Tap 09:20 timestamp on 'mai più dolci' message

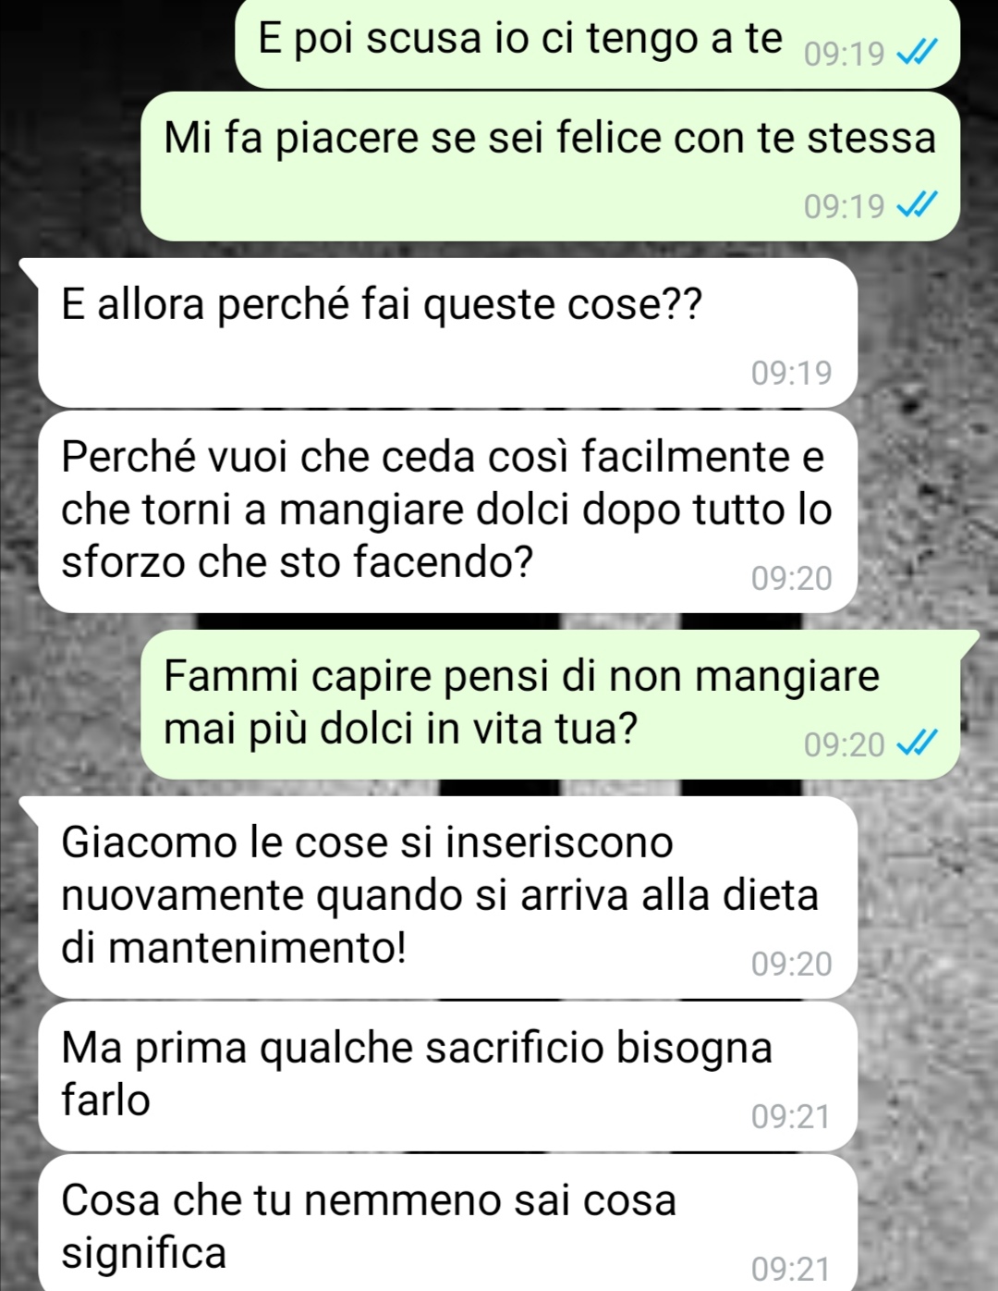tap(844, 744)
